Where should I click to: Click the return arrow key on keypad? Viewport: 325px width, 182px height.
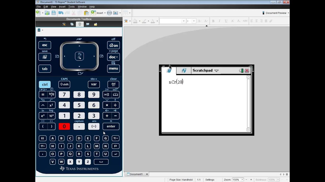[x=116, y=154]
